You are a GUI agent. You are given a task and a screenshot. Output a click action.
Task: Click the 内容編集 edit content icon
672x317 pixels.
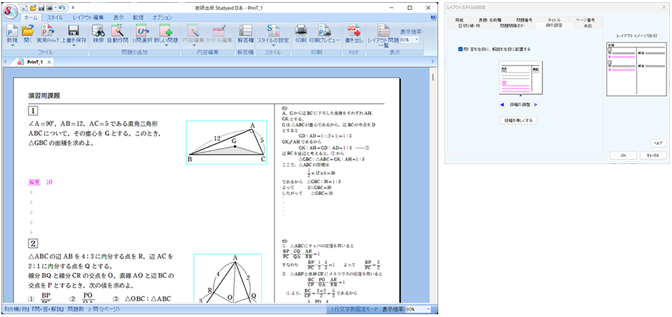pos(194,31)
